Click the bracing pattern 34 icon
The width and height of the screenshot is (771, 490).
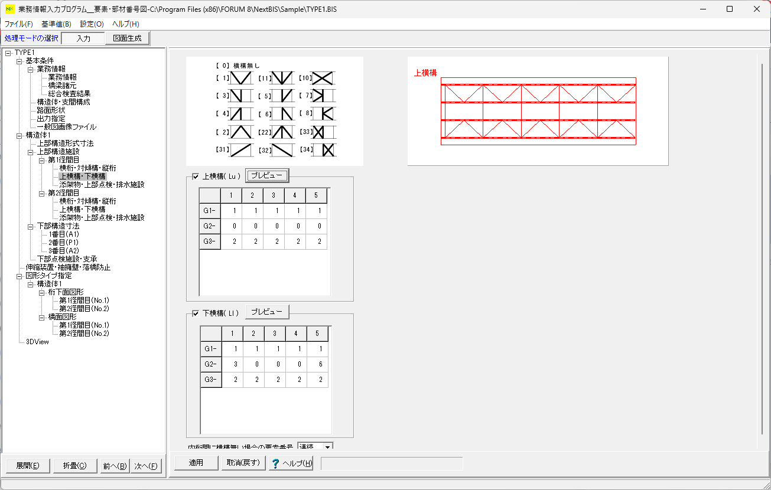pos(323,151)
